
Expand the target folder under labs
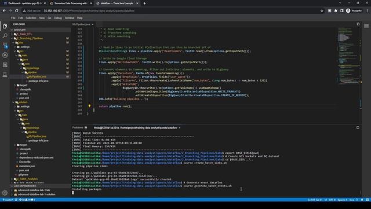(x=15, y=85)
